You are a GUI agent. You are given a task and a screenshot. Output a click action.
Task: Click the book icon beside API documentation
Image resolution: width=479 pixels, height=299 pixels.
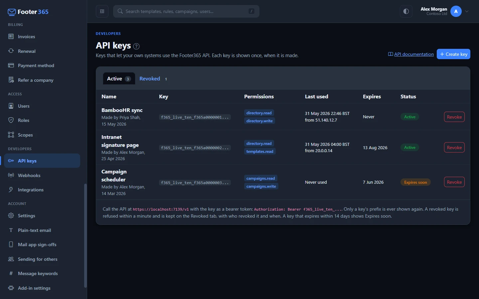click(391, 54)
